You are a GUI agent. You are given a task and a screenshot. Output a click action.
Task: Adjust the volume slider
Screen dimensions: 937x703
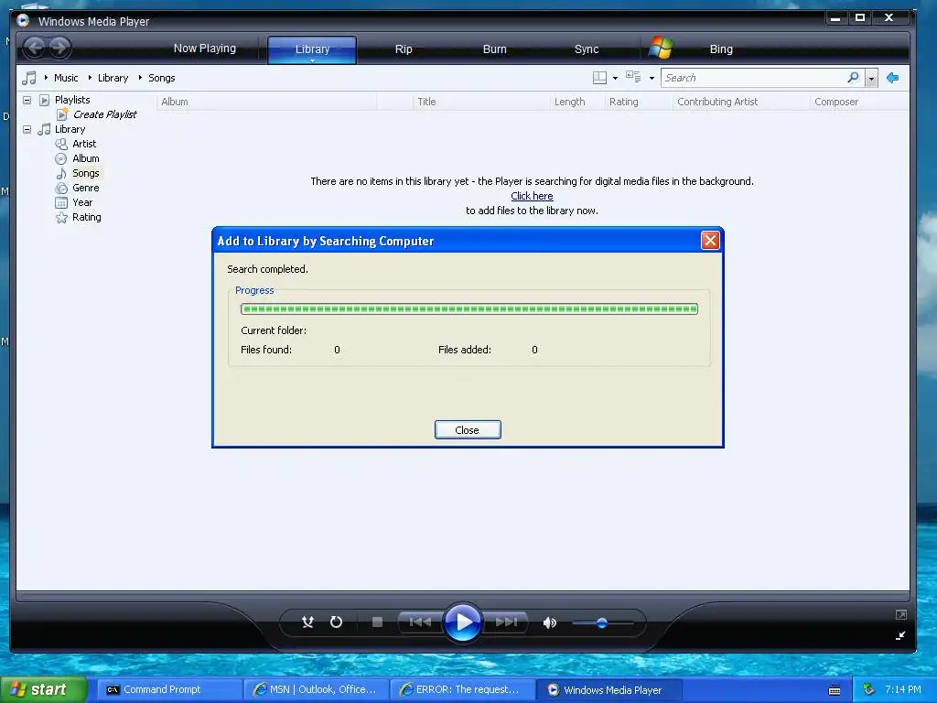coord(602,622)
